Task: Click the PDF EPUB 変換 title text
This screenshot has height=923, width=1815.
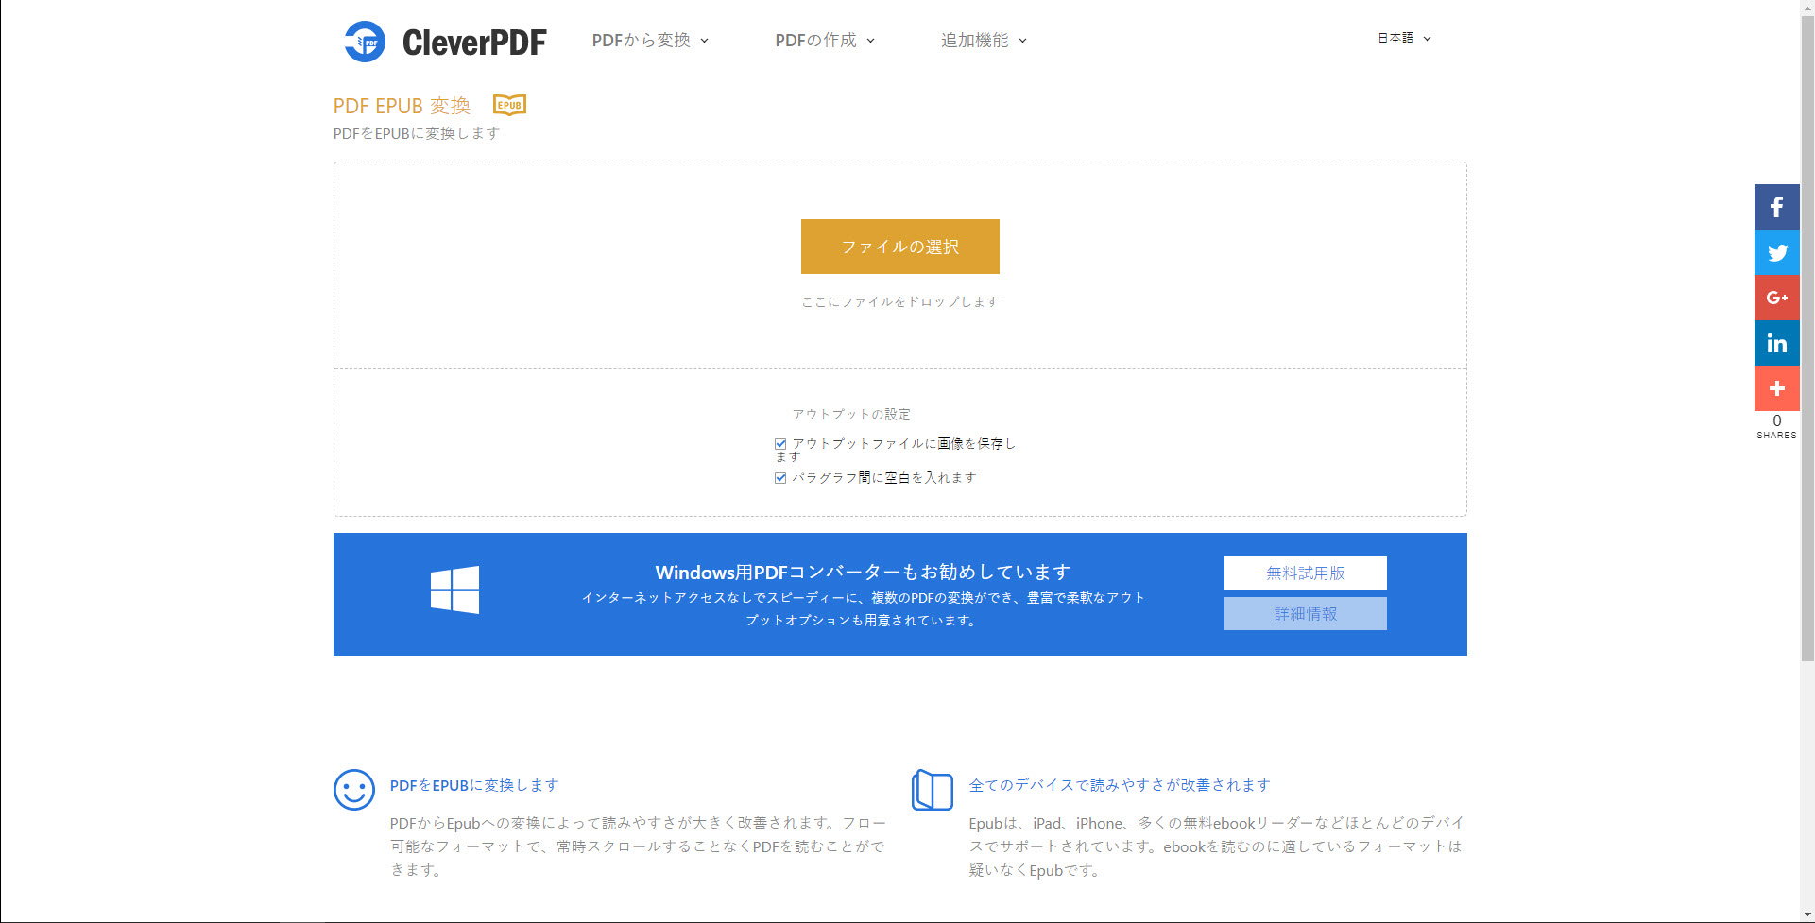Action: [402, 106]
